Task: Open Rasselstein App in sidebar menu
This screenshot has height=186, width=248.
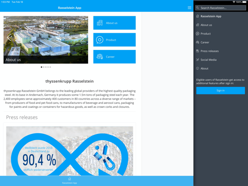Action: [211, 16]
